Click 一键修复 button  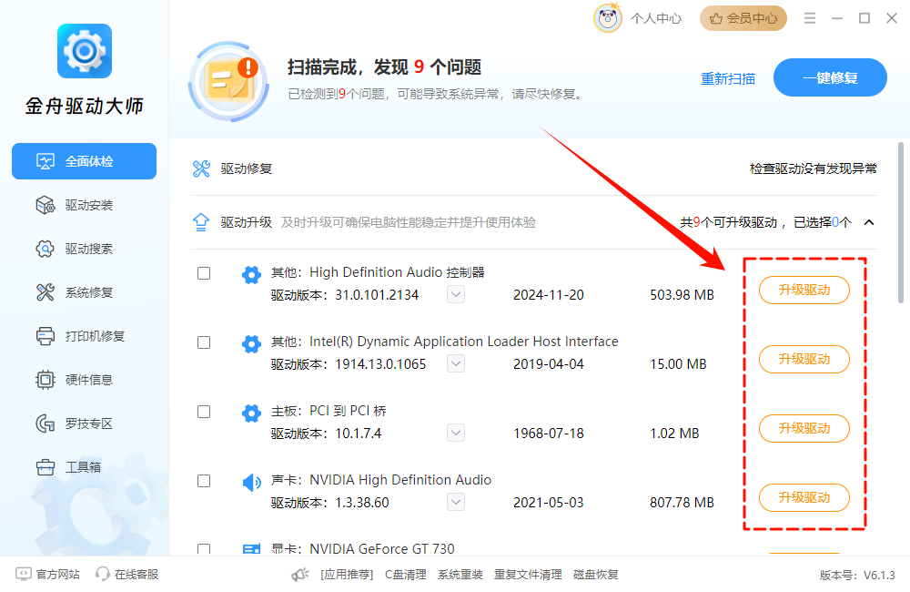pyautogui.click(x=830, y=77)
